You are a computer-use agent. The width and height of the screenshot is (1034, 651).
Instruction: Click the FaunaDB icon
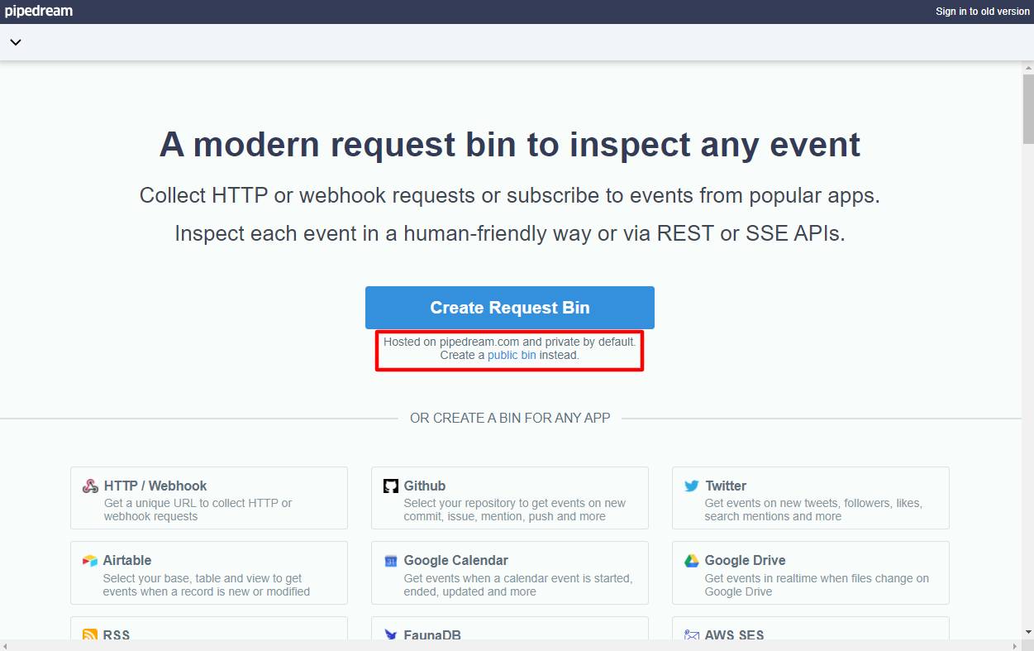tap(391, 635)
